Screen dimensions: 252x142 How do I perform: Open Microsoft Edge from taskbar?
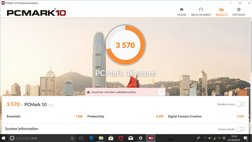(91, 138)
